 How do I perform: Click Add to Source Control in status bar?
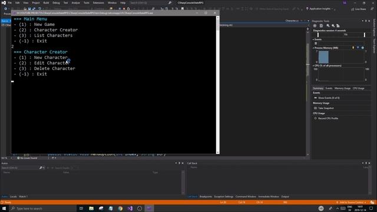tap(351, 203)
